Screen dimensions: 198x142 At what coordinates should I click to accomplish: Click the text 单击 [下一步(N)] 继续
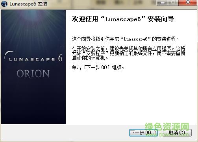point(98,67)
